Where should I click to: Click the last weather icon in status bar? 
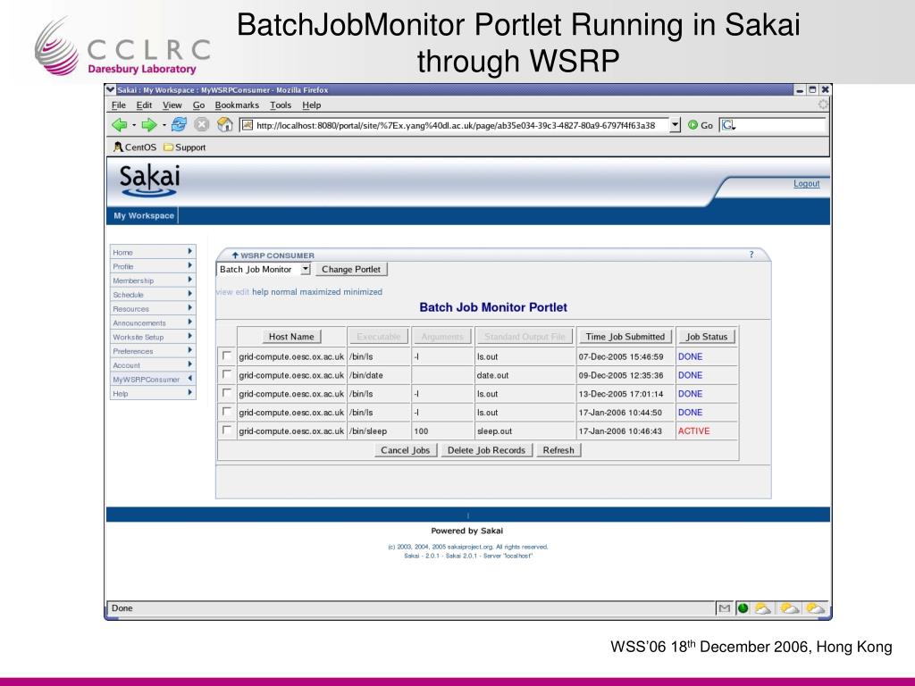click(x=815, y=608)
